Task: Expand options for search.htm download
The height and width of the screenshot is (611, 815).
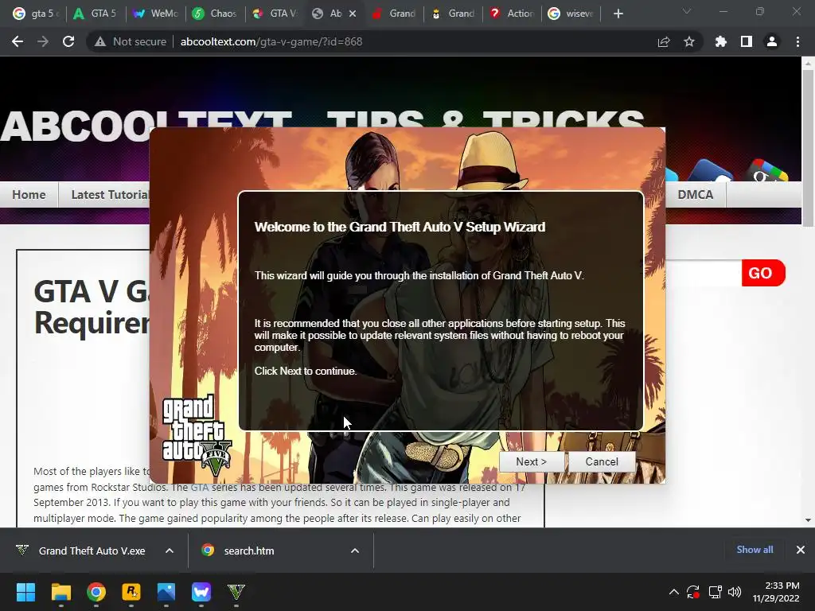Action: (355, 551)
